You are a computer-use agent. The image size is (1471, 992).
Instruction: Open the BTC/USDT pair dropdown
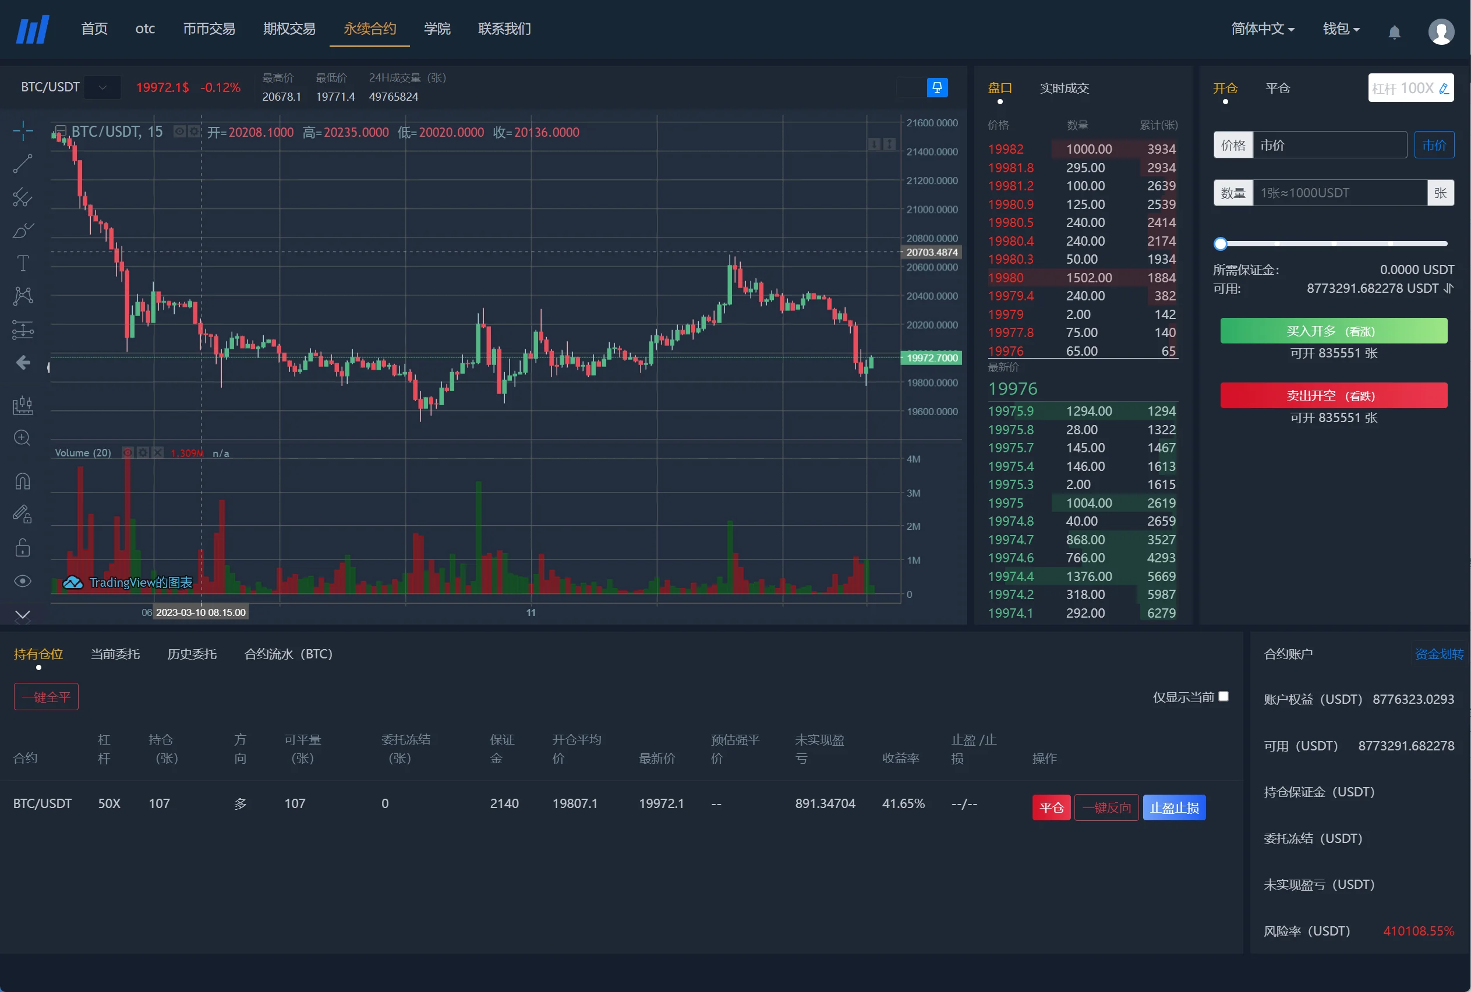[x=102, y=87]
